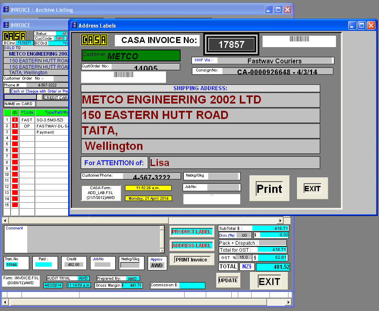Toggle red db box on row 15
This screenshot has width=379, height=311.
(15, 205)
